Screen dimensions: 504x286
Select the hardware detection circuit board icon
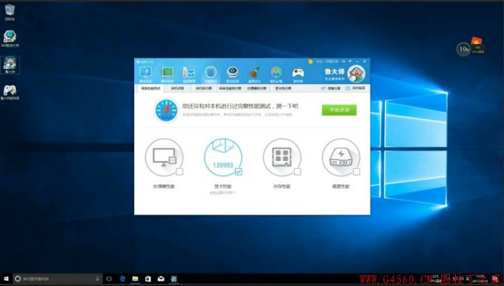click(x=167, y=74)
